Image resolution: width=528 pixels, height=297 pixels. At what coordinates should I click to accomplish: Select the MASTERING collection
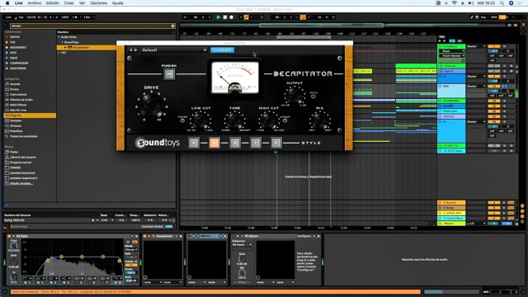(x=18, y=68)
